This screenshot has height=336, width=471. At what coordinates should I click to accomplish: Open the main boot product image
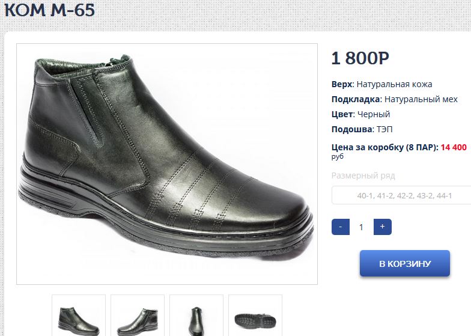166,163
